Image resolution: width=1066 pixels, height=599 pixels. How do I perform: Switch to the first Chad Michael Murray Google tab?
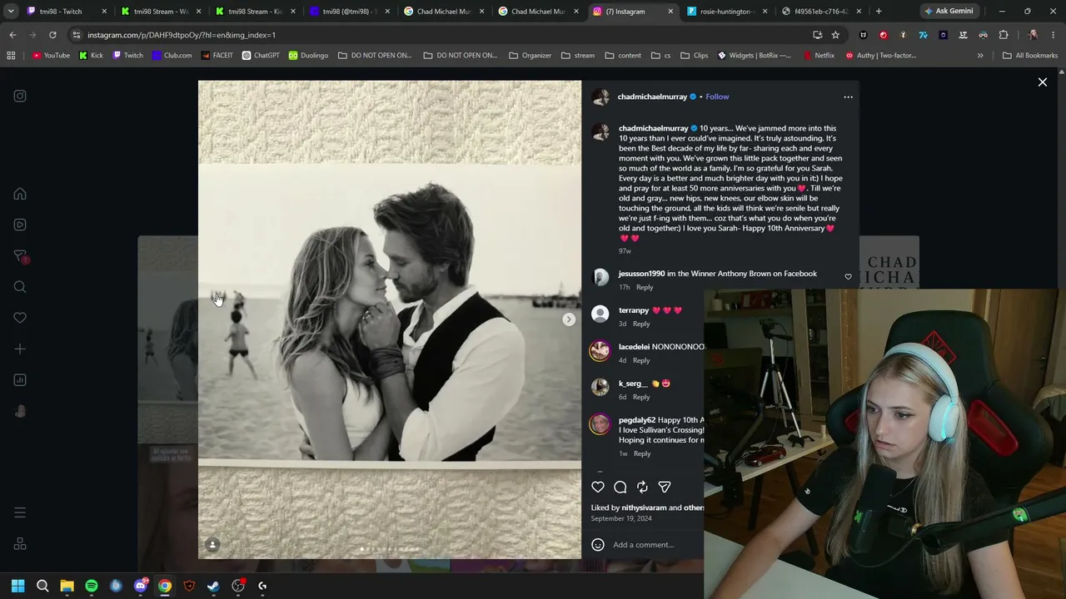[443, 12]
